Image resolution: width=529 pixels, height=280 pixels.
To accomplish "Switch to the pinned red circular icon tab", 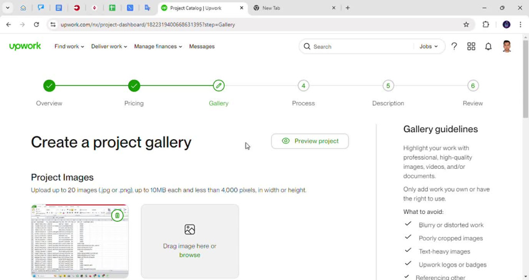I will pos(77,8).
